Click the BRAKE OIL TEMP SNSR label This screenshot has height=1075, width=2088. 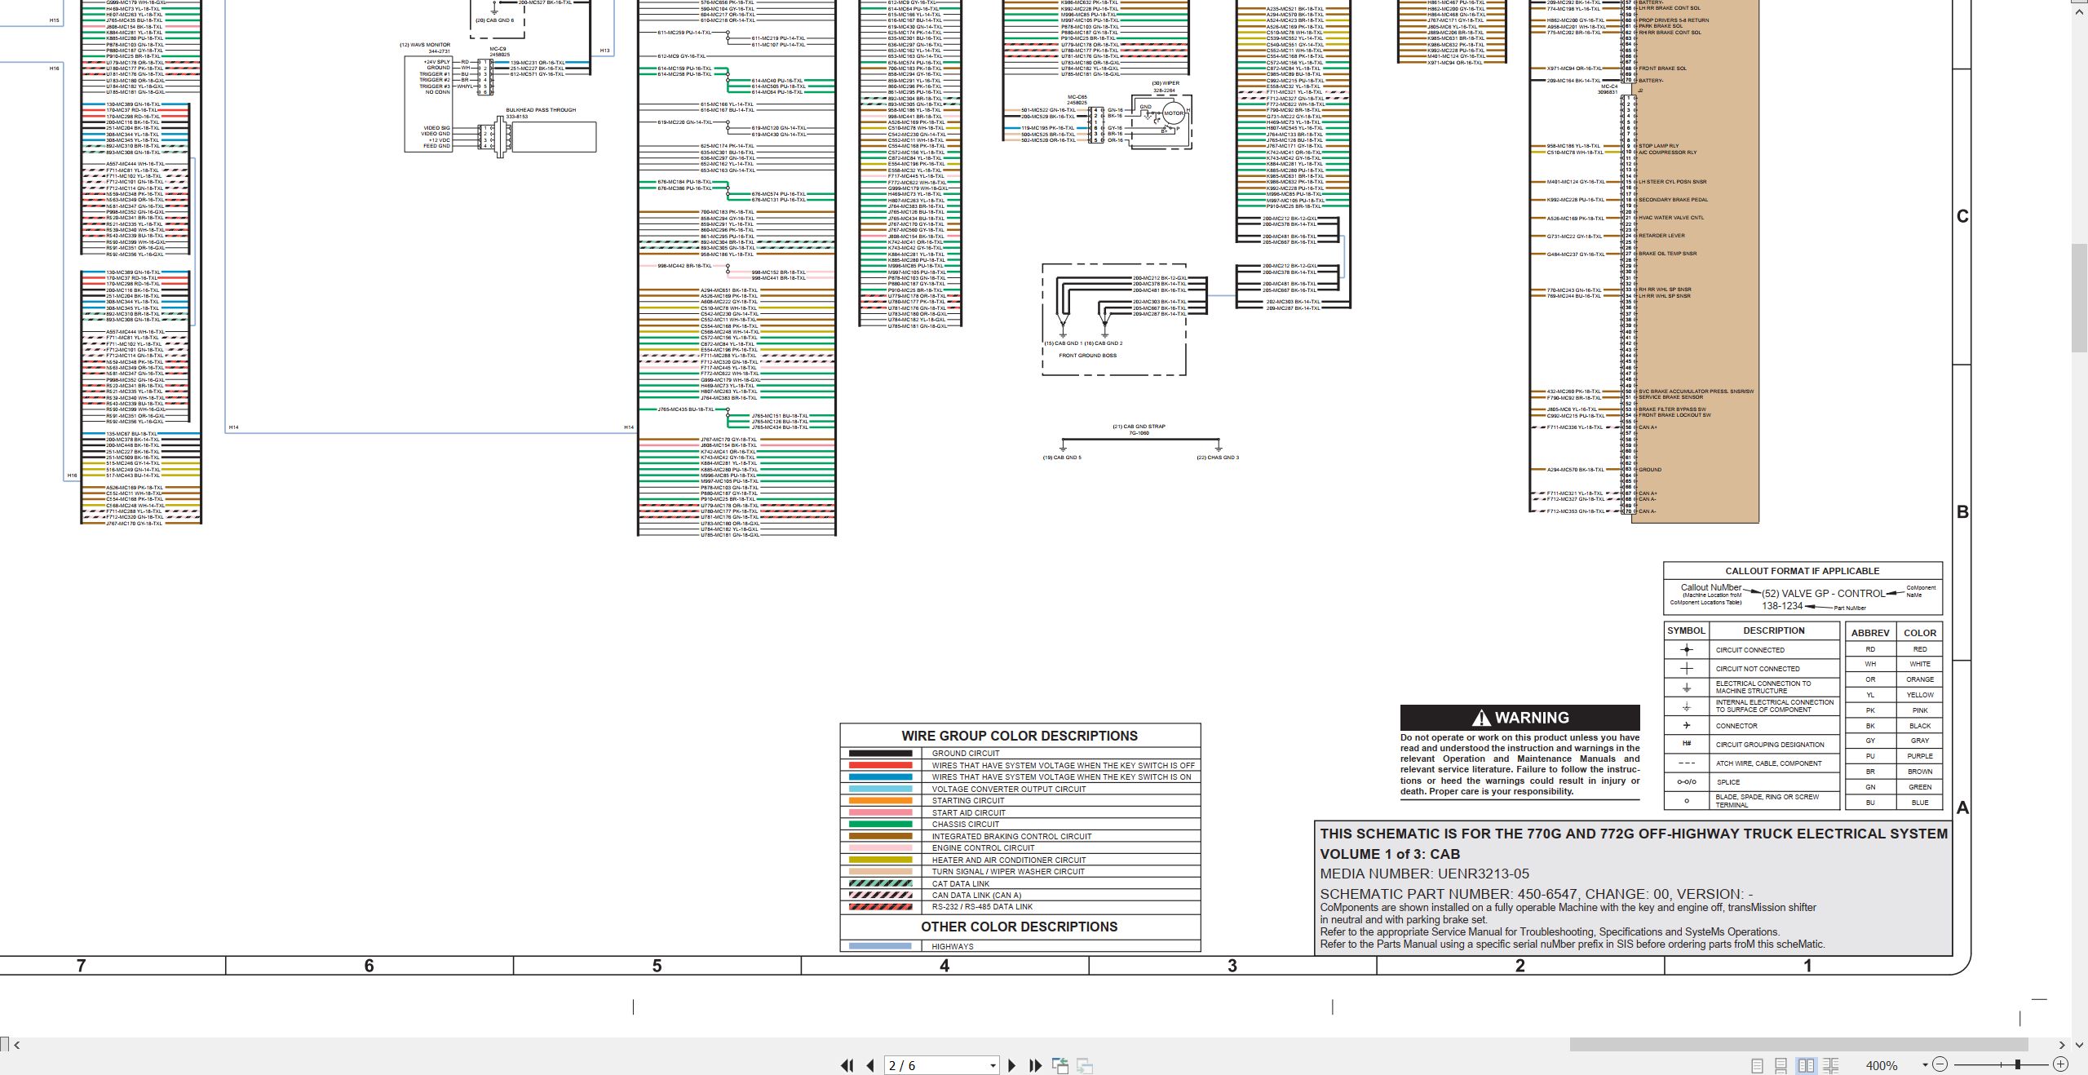(x=1668, y=254)
